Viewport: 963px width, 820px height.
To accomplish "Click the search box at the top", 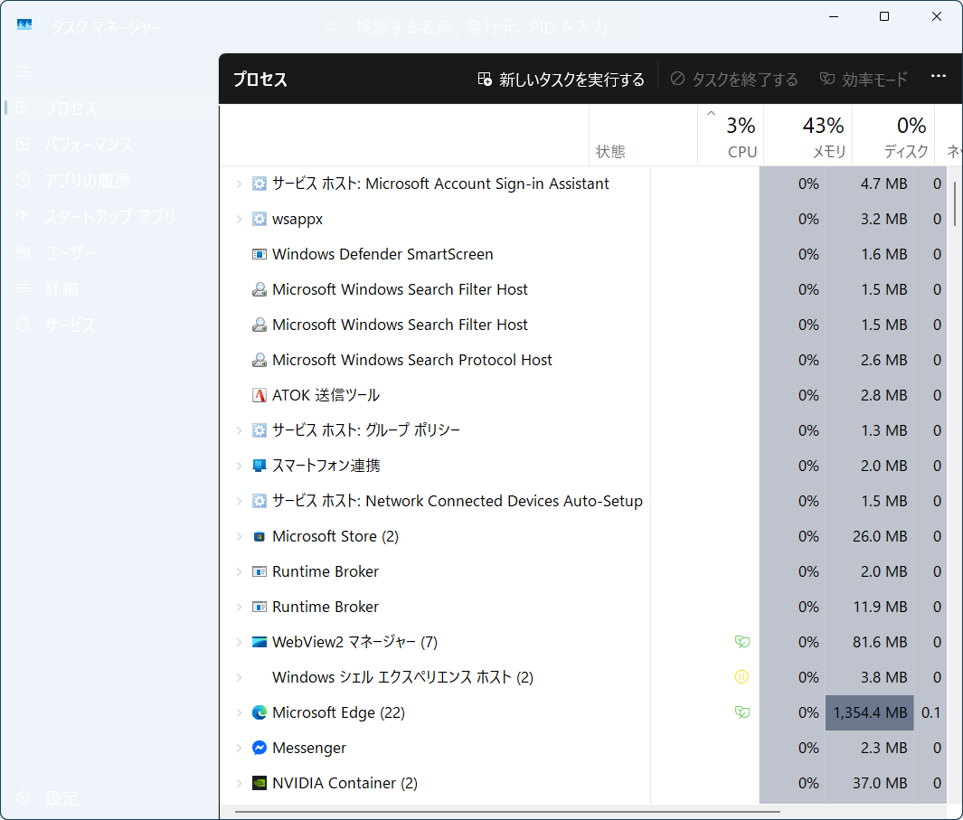I will click(x=481, y=27).
